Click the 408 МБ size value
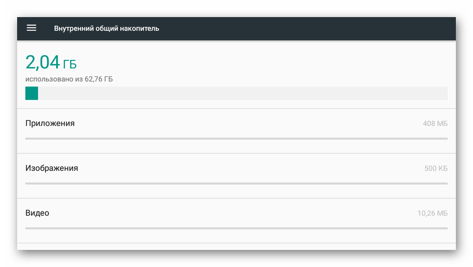 (x=435, y=124)
